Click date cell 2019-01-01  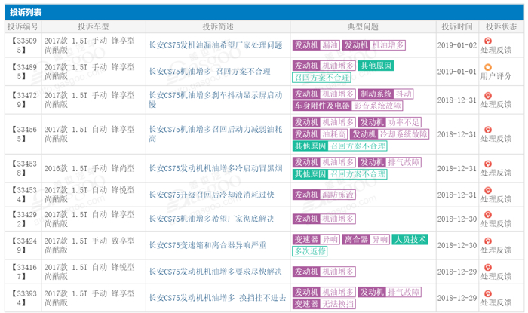click(457, 72)
